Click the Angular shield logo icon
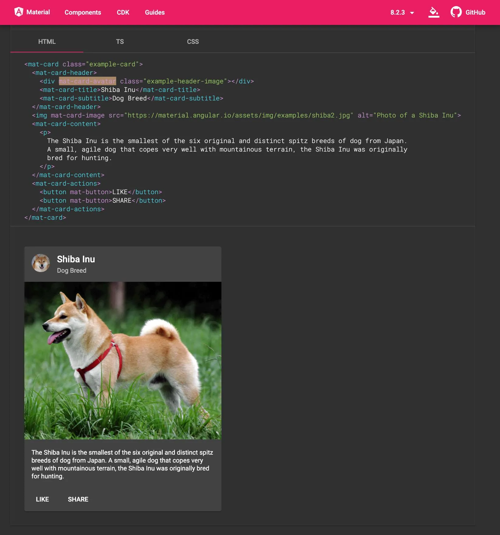The height and width of the screenshot is (535, 500). click(19, 12)
